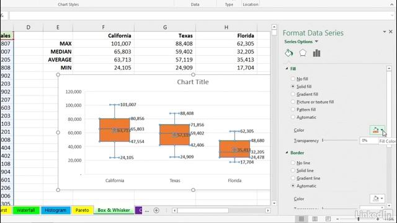
Task: Switch to the Waterfall sheet tab
Action: pyautogui.click(x=26, y=210)
